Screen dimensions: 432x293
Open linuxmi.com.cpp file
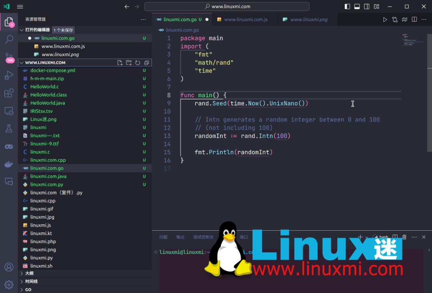85,160
